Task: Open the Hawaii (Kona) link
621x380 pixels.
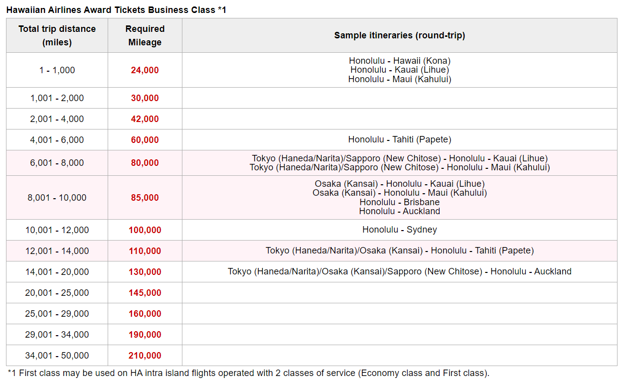Action: (422, 60)
